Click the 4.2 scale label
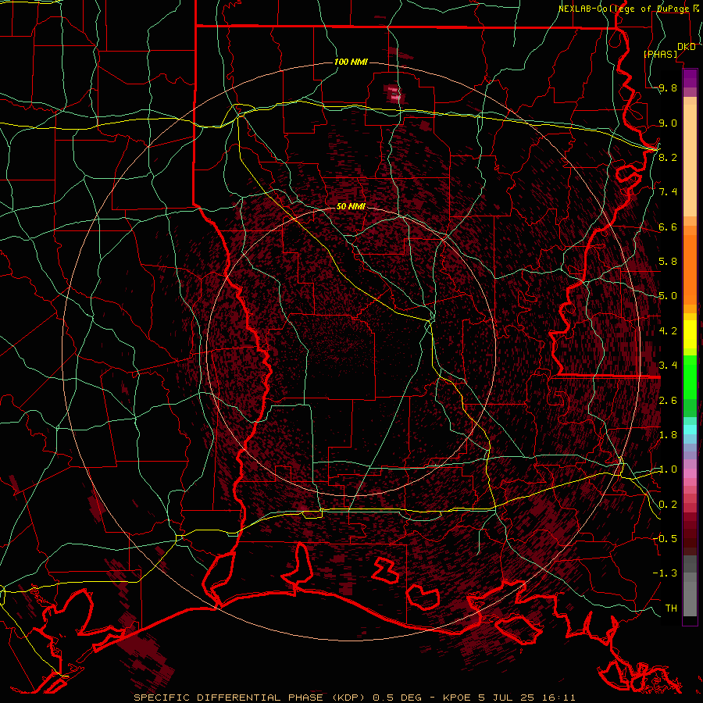 (668, 330)
